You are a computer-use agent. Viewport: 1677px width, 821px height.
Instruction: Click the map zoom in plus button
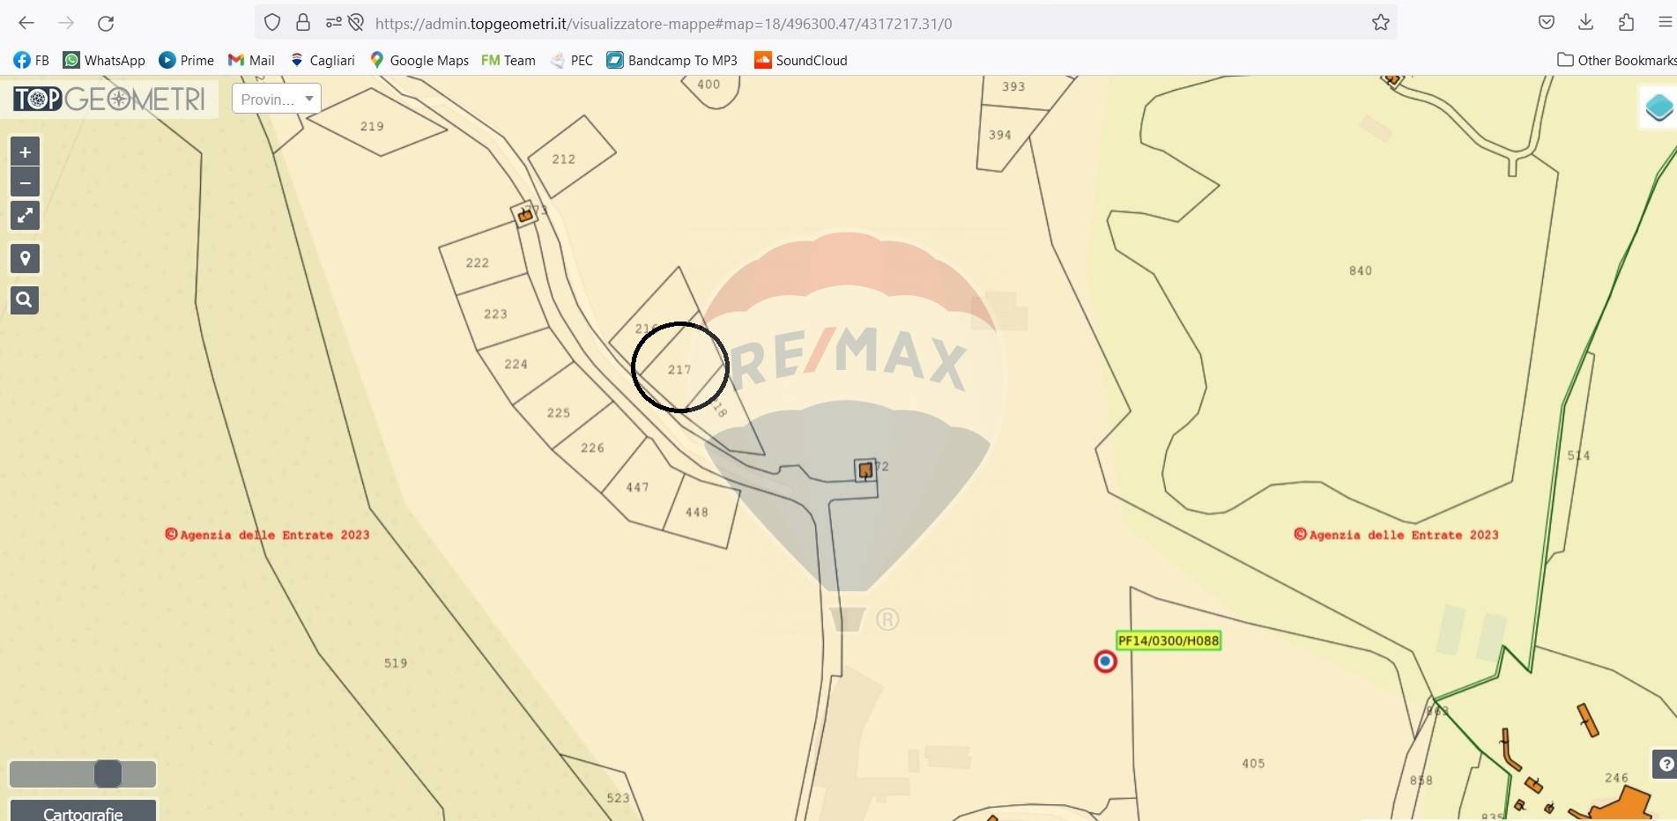(25, 152)
